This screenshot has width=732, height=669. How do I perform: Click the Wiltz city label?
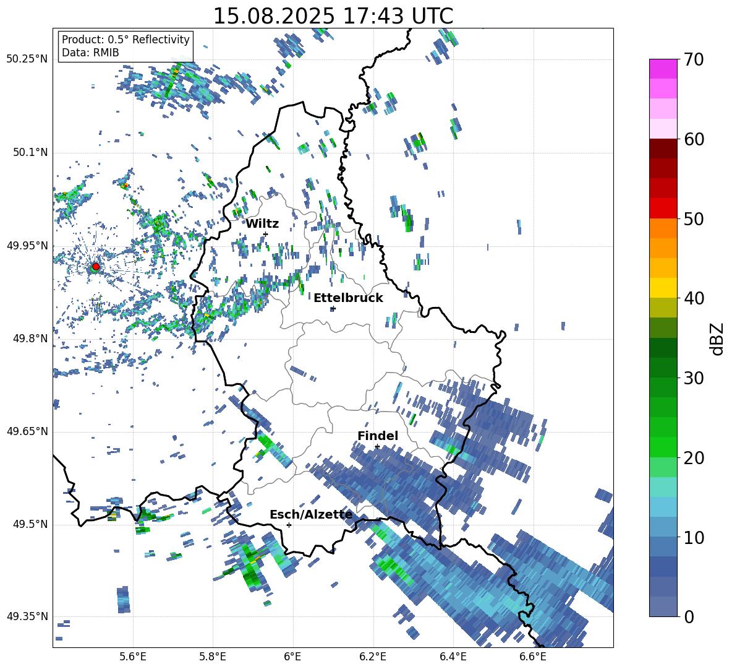(x=262, y=224)
